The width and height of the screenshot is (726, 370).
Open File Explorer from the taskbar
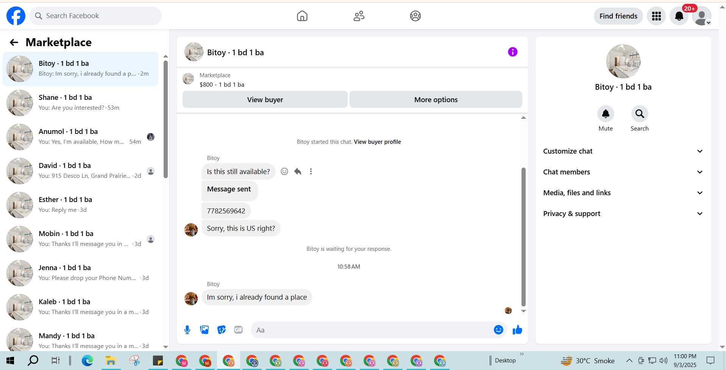tap(111, 361)
